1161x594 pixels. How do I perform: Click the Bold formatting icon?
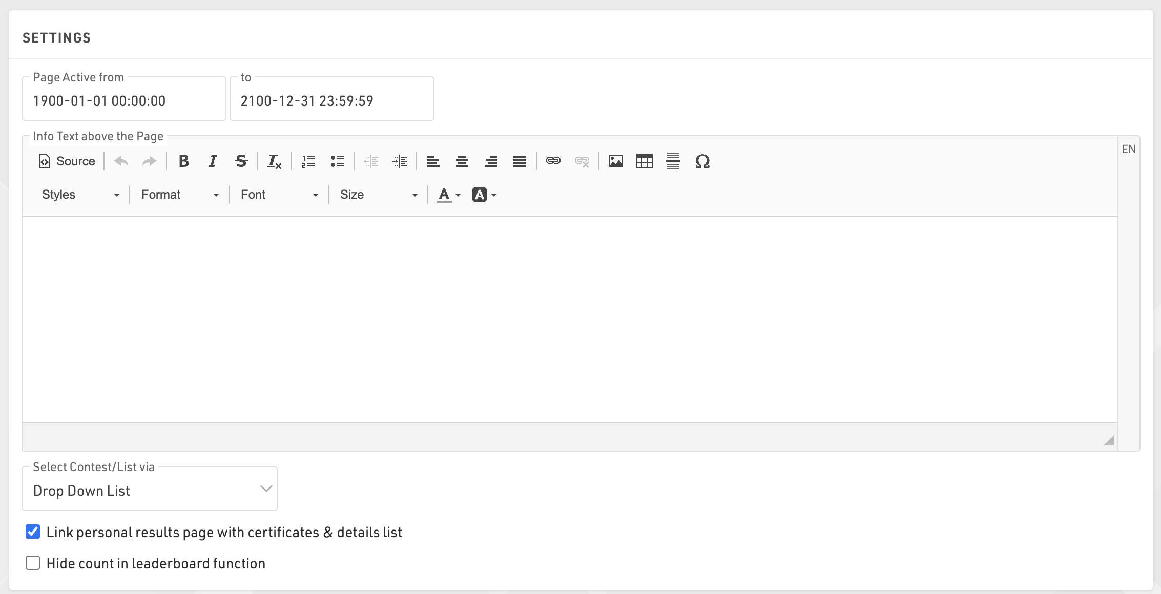183,161
